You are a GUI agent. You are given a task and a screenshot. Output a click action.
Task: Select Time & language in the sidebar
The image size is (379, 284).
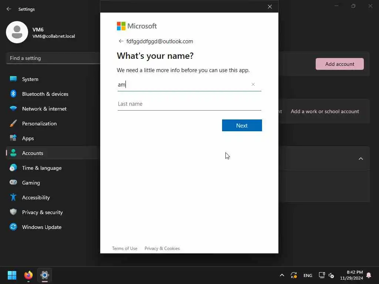53,168
